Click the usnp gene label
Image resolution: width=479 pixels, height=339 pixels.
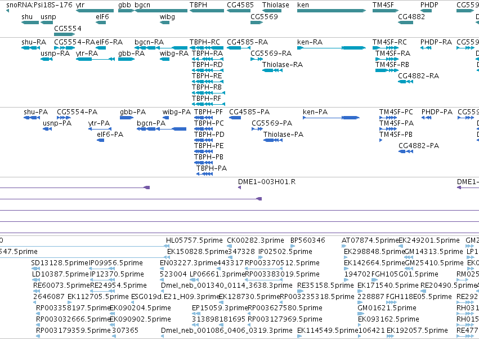point(48,17)
